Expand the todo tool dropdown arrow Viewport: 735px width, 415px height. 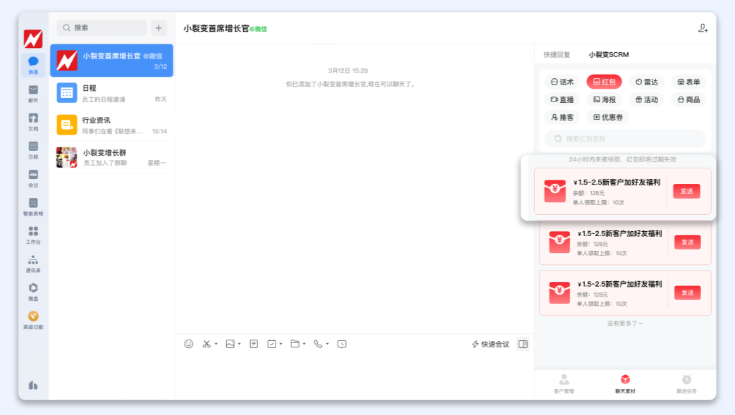point(280,344)
